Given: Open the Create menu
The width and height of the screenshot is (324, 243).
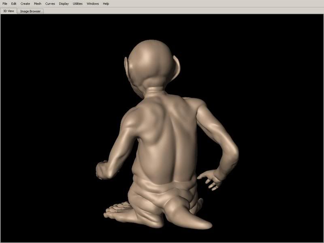Looking at the screenshot, I should [x=25, y=4].
